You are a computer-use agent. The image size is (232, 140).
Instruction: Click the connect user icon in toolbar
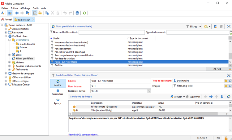tap(2, 13)
